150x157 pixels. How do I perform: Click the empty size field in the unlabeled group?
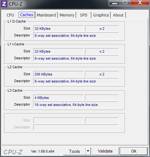(58, 121)
